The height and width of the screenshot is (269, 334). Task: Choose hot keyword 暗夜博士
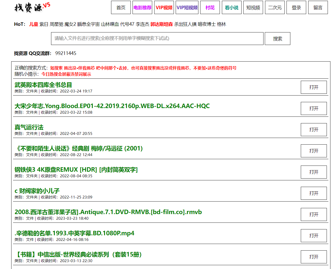207,24
